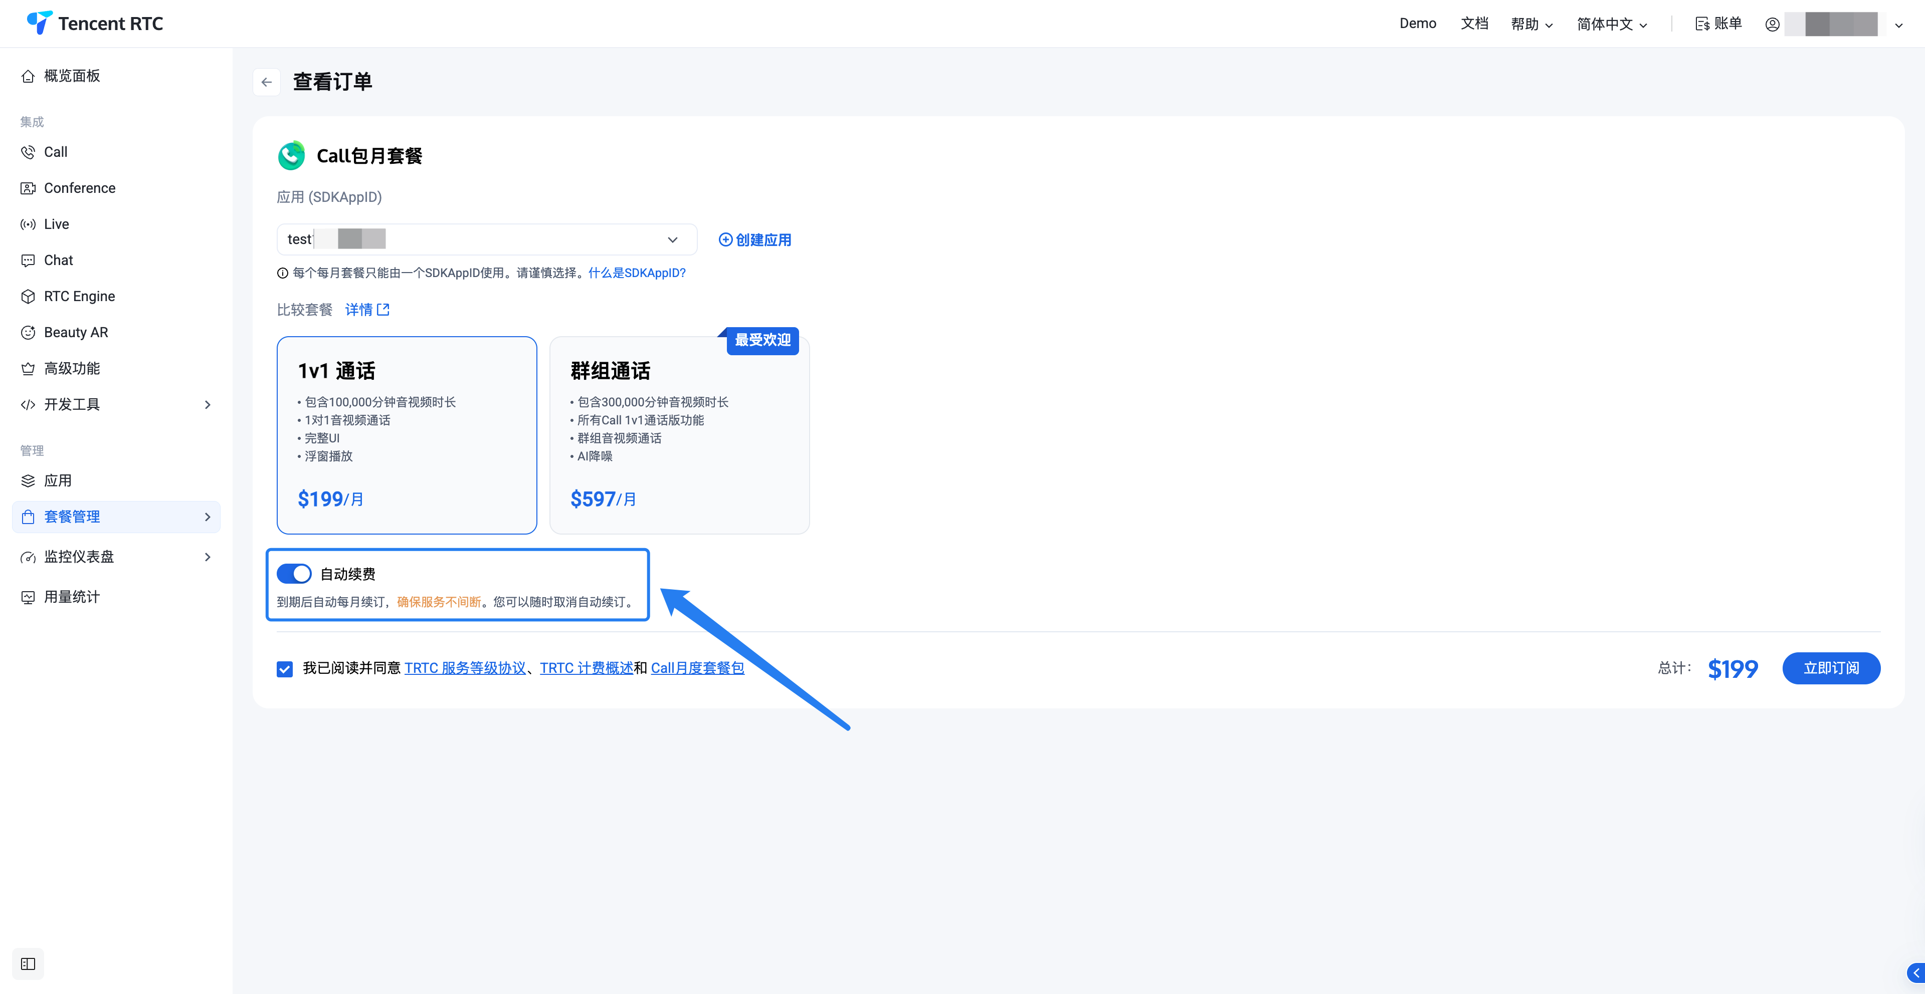The height and width of the screenshot is (994, 1925).
Task: Select the 群组通话 plan card
Action: coord(679,435)
